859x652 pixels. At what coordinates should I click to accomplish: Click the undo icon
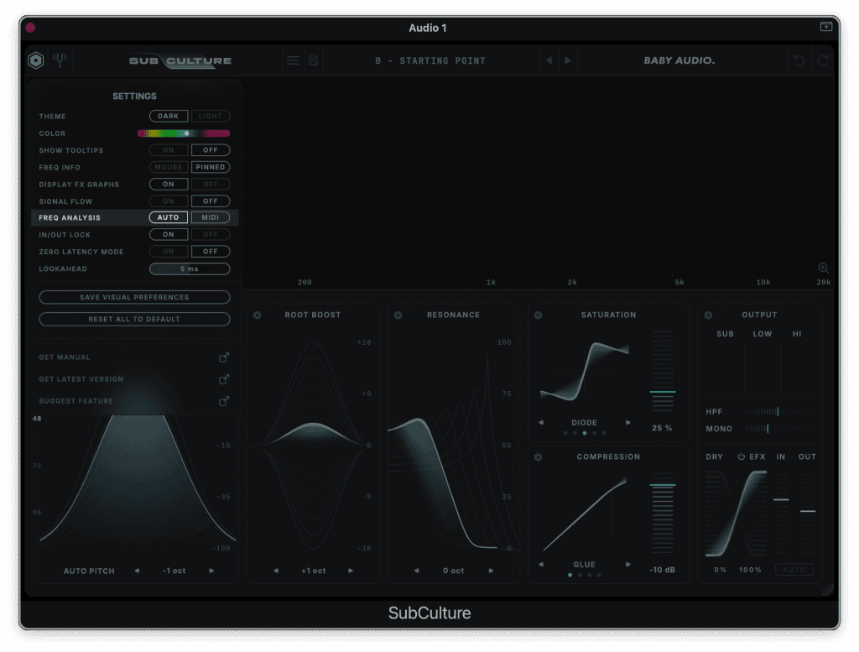799,60
